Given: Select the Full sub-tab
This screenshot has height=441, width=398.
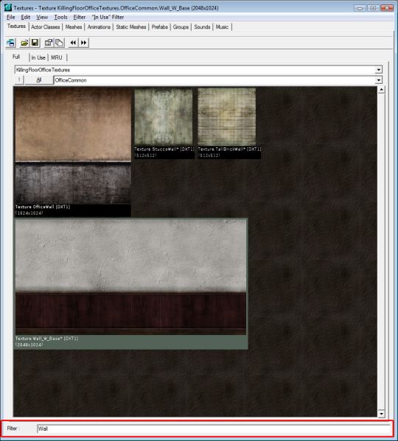Looking at the screenshot, I should [x=16, y=57].
